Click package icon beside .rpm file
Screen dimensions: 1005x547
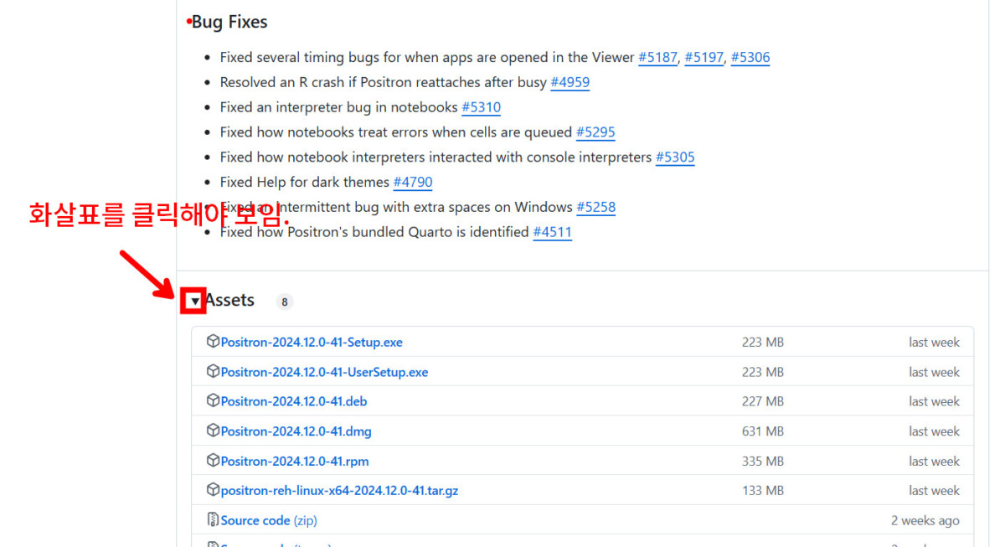pyautogui.click(x=213, y=460)
